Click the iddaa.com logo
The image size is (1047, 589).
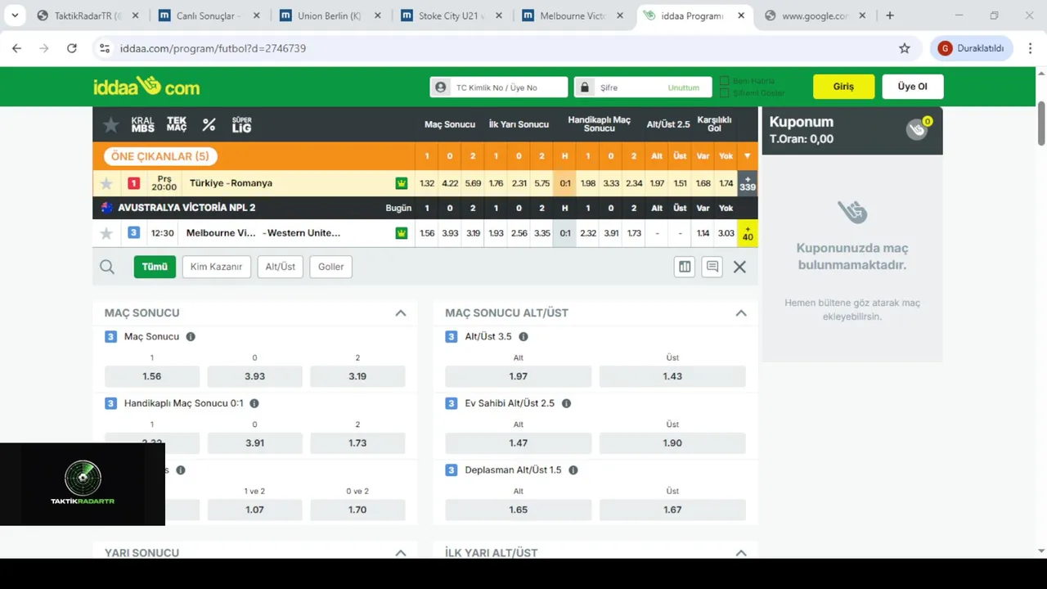coord(146,86)
